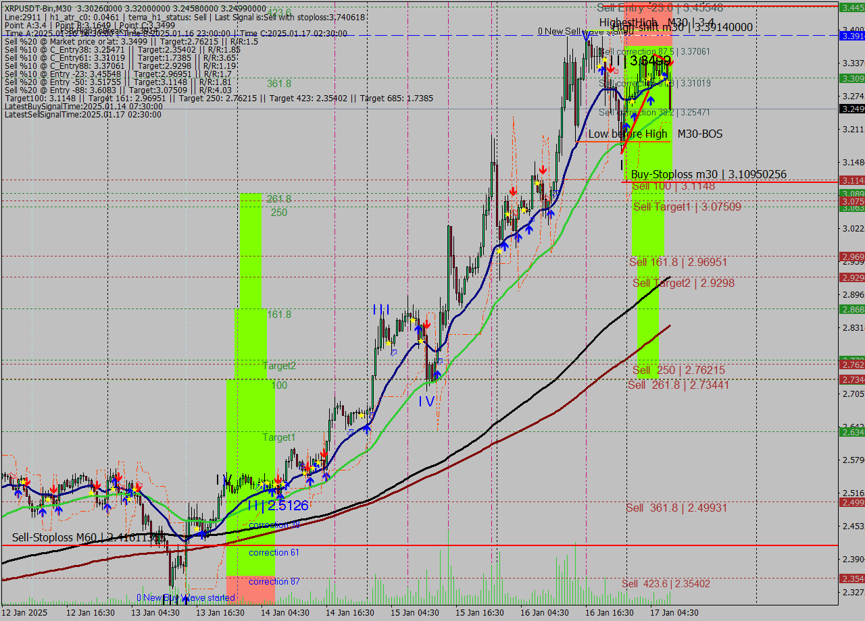Click the green 2.634 price tag
This screenshot has height=621, width=865.
(x=851, y=432)
